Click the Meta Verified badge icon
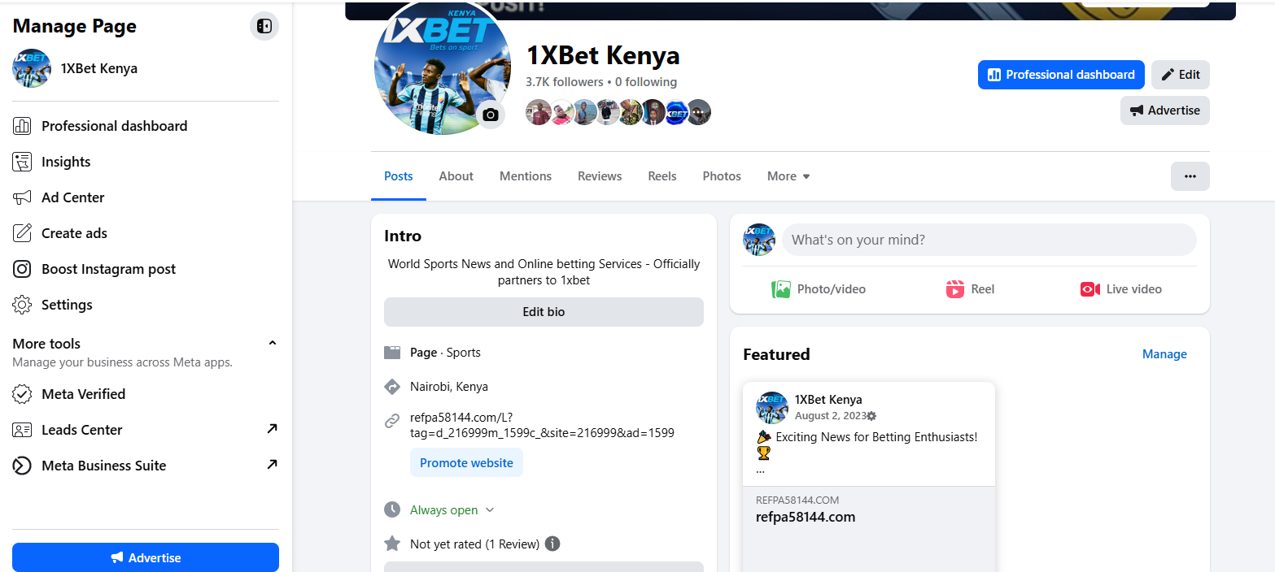The height and width of the screenshot is (572, 1275). click(x=22, y=394)
